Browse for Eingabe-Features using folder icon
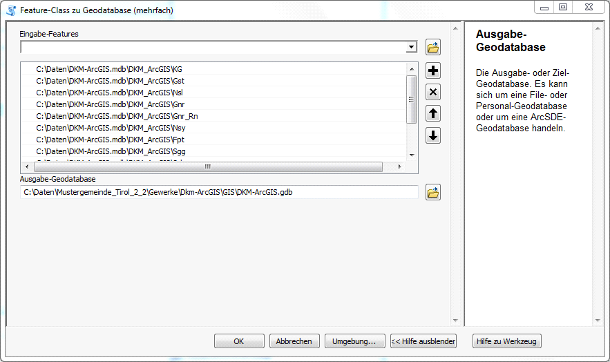 click(x=433, y=48)
